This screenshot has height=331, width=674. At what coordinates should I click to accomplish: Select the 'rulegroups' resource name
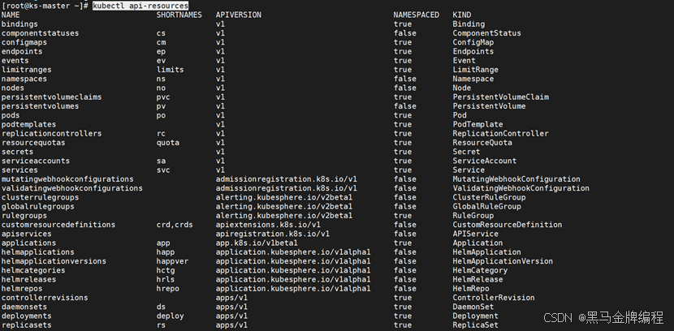[24, 216]
